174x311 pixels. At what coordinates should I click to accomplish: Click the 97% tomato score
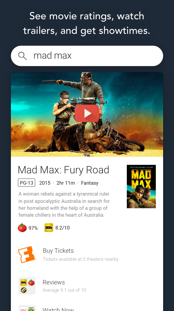coord(33,228)
